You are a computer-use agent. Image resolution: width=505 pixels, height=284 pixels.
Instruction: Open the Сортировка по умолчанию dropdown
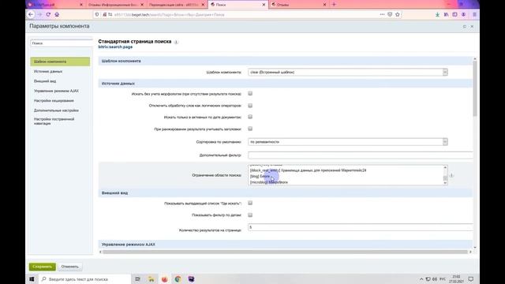click(348, 142)
